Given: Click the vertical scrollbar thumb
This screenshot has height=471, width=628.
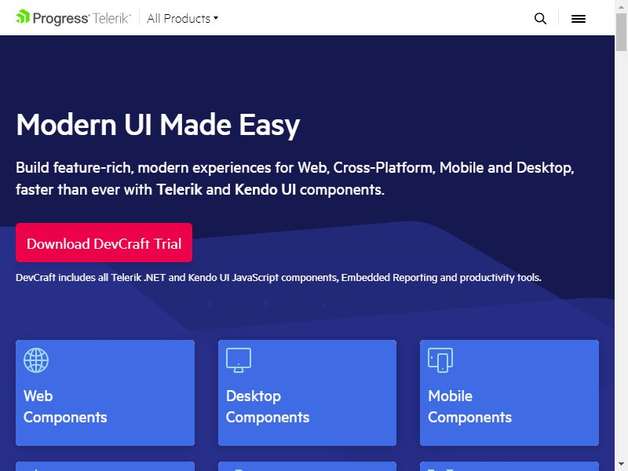Looking at the screenshot, I should coord(621,32).
